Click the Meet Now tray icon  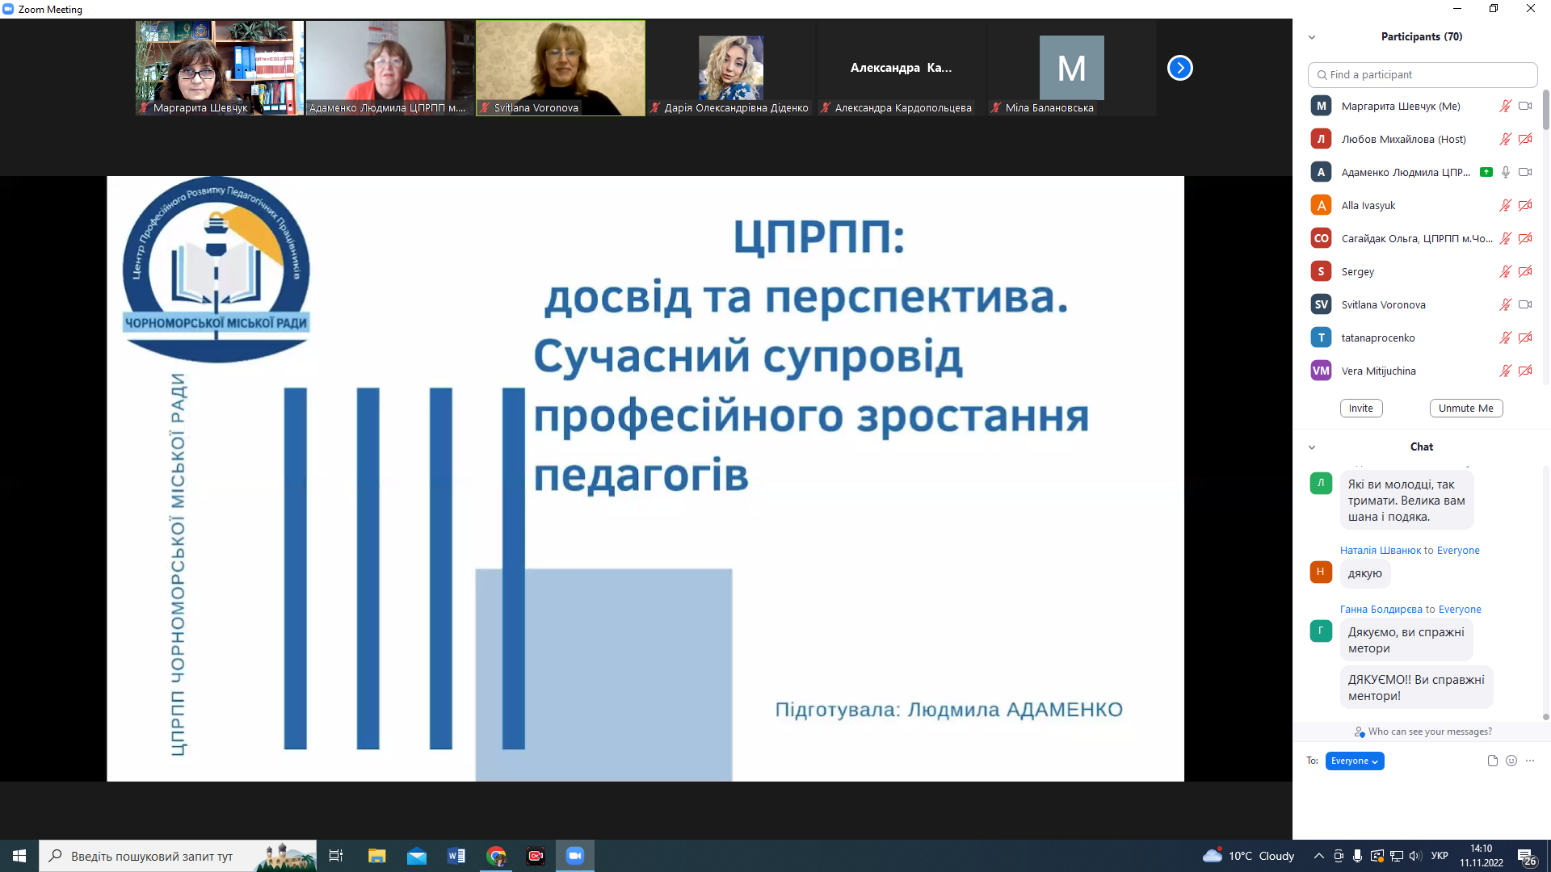click(1339, 856)
